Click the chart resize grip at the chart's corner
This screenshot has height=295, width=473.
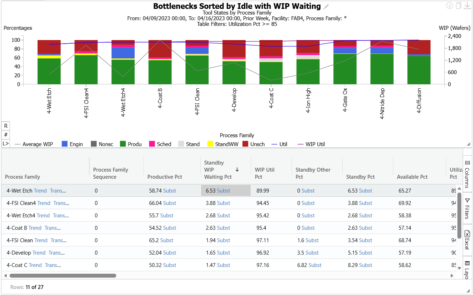click(x=469, y=144)
